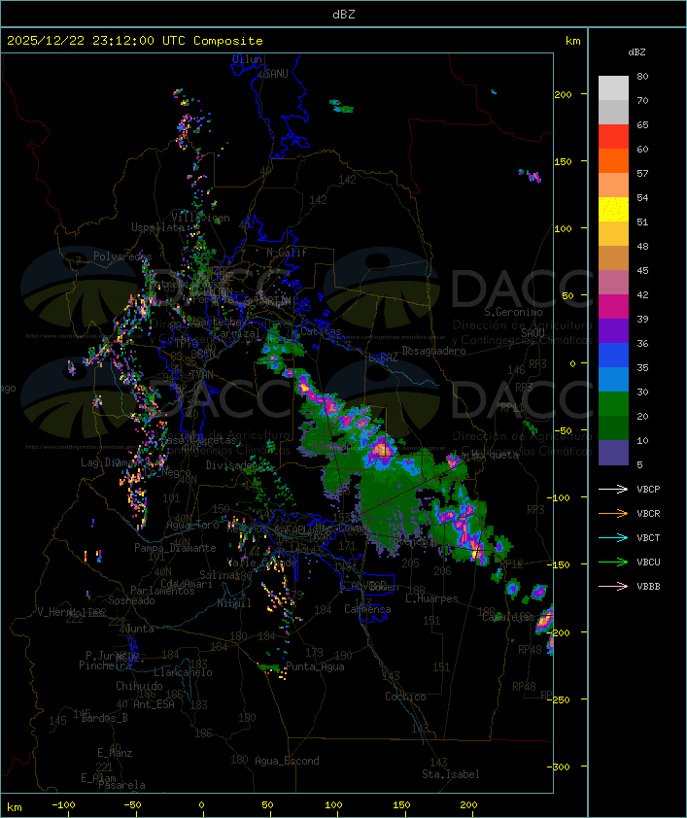Click the Llancanelo place label
The width and height of the screenshot is (687, 818).
pyautogui.click(x=183, y=672)
